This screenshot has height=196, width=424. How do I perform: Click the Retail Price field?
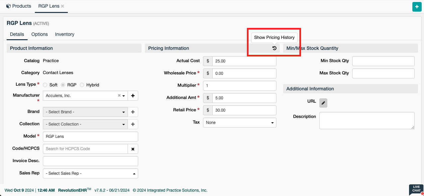[x=244, y=110]
